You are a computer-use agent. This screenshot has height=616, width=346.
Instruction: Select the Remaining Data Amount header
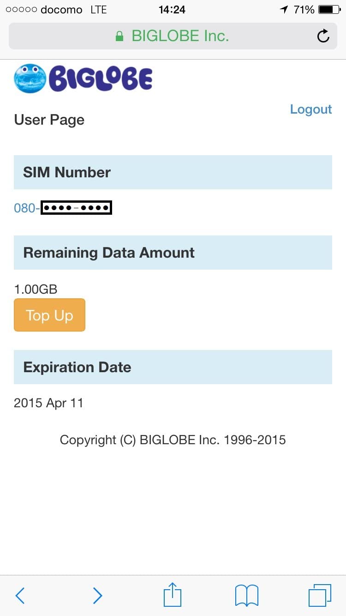pyautogui.click(x=173, y=253)
